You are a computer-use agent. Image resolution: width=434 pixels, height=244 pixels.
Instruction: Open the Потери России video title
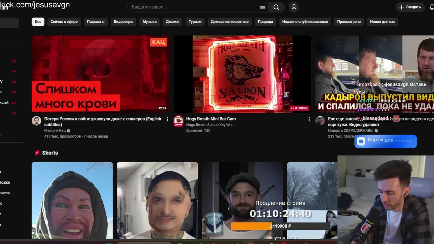point(103,122)
